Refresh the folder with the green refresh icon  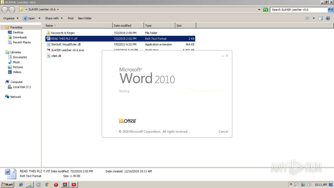[x=266, y=10]
